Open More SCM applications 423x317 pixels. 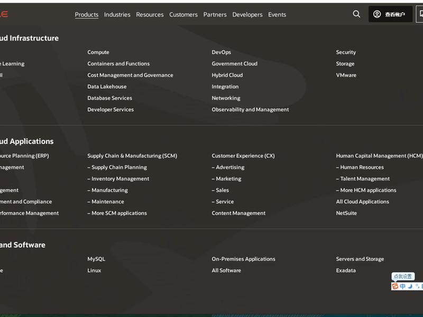[x=117, y=213]
